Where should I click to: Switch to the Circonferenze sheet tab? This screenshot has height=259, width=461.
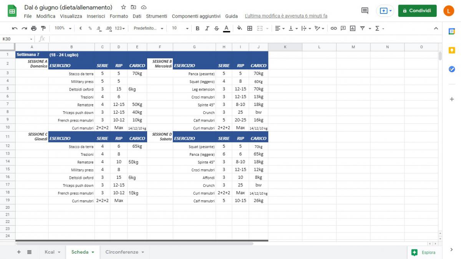[124, 252]
